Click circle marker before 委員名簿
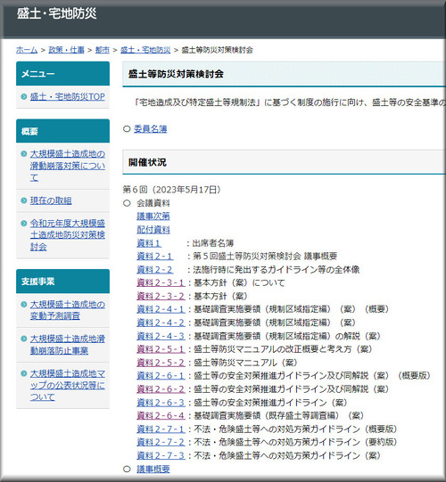The image size is (446, 482). click(127, 129)
